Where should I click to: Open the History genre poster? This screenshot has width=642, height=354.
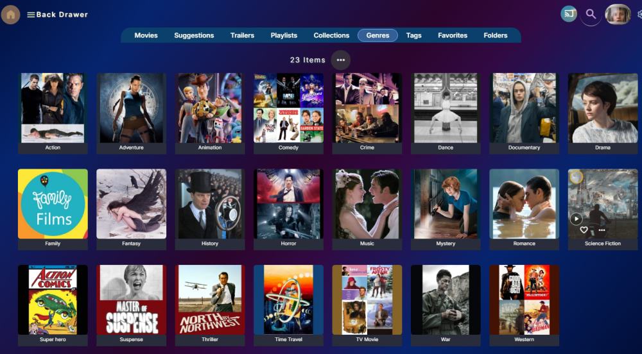tap(210, 203)
